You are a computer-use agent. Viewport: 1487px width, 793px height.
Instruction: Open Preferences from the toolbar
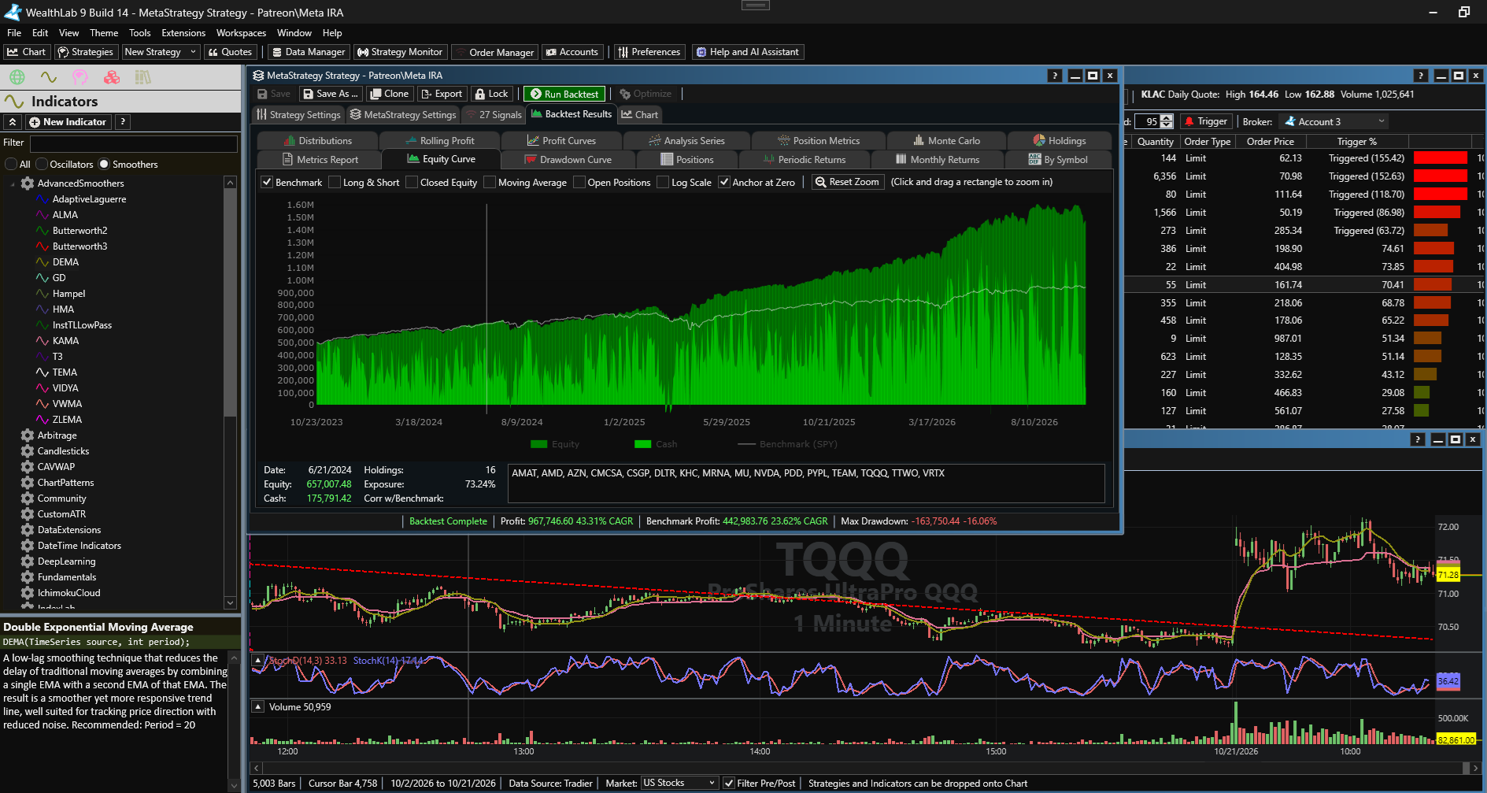click(x=649, y=52)
